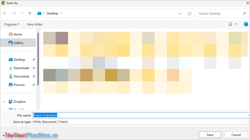Select Gallery in the navigation pane
250x140 pixels.
click(18, 43)
